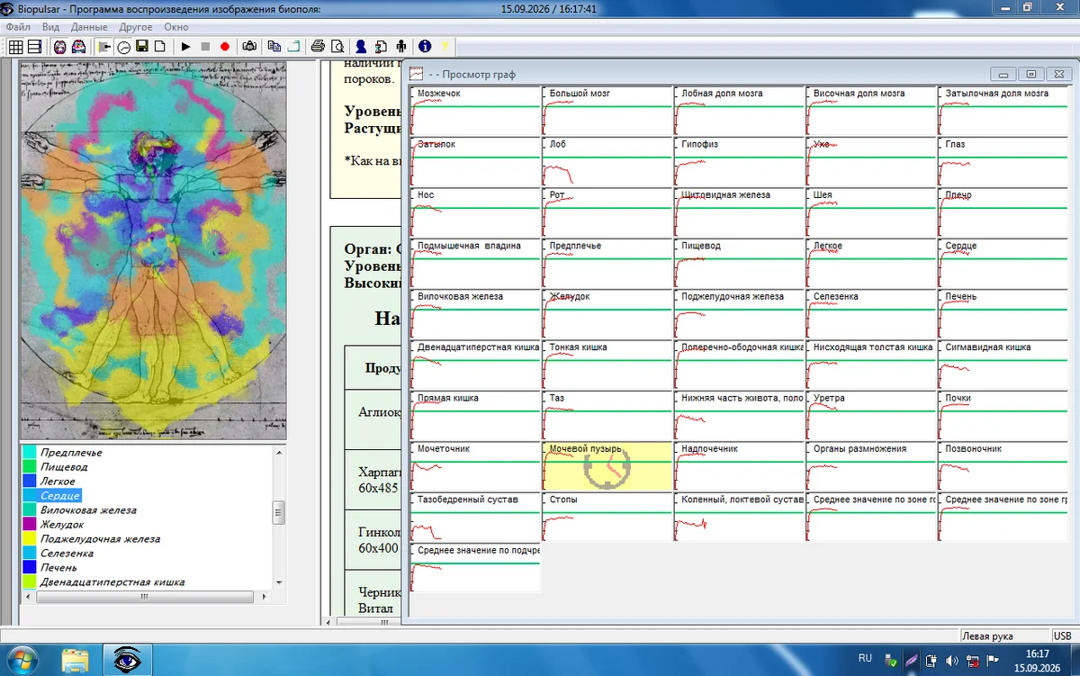Screen dimensions: 1080x676
Task: Click the copy toolbar icon
Action: point(274,46)
